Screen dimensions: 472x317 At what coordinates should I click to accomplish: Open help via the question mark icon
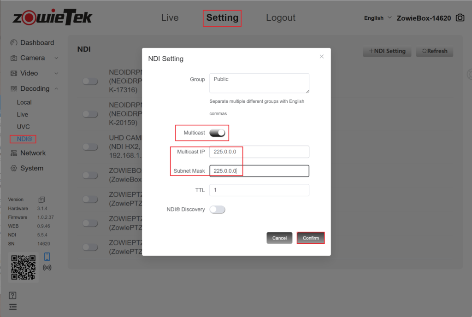13,296
